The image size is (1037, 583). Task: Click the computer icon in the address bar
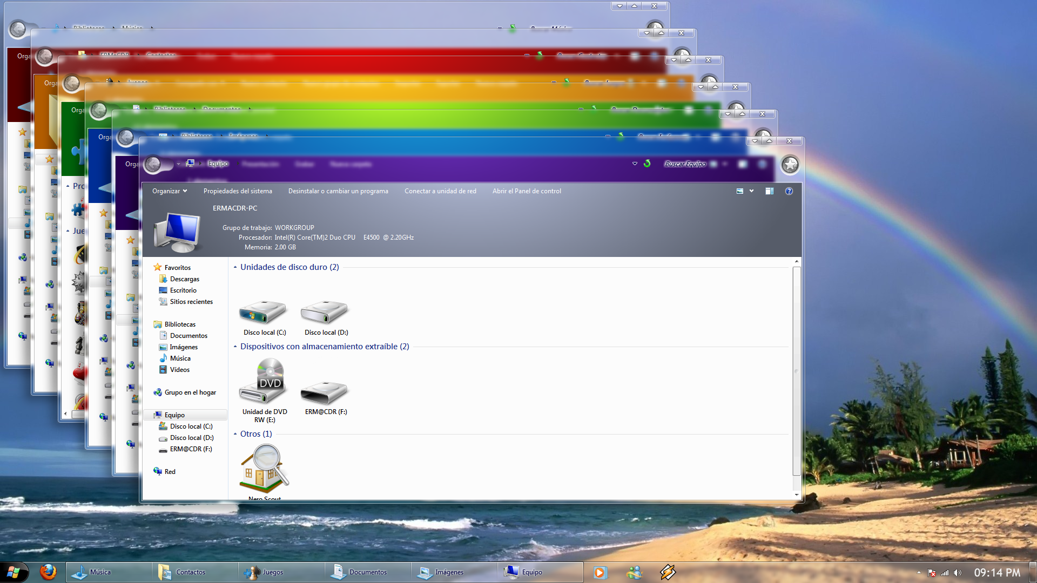pyautogui.click(x=190, y=164)
